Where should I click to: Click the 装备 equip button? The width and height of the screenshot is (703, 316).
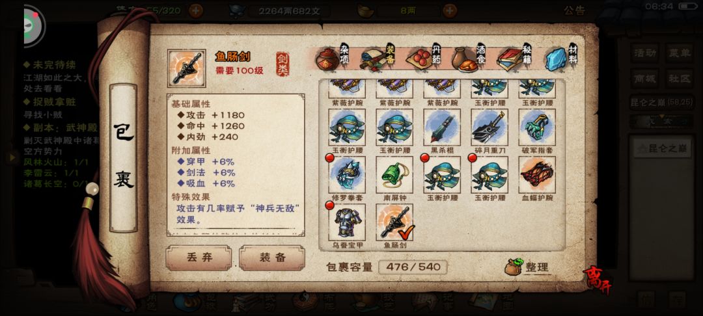[272, 258]
